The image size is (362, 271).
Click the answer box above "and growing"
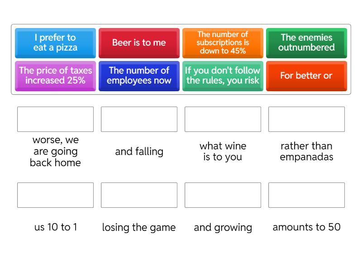click(223, 195)
